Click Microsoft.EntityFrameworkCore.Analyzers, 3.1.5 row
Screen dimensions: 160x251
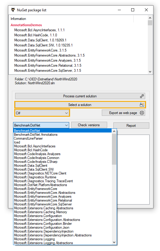click(x=47, y=60)
